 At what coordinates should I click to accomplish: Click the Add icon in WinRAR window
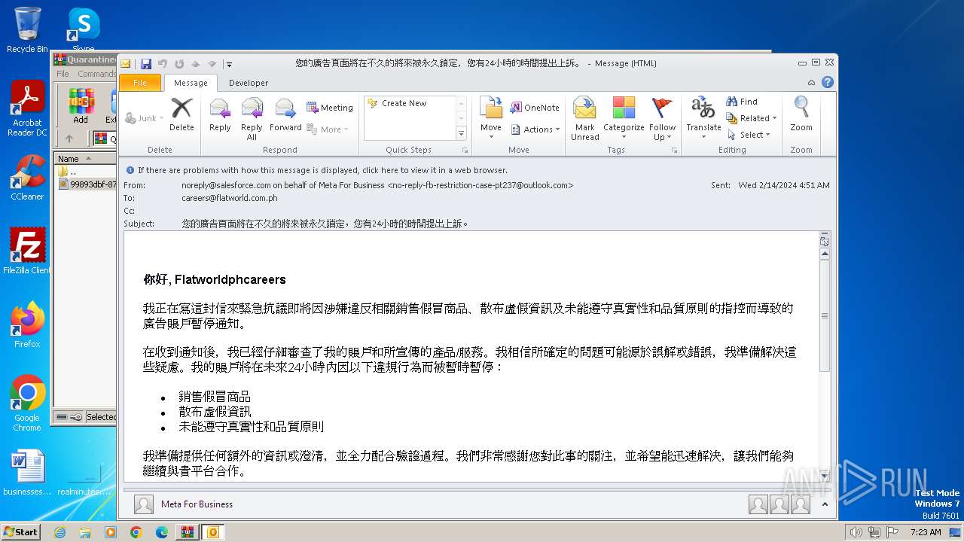(x=81, y=106)
